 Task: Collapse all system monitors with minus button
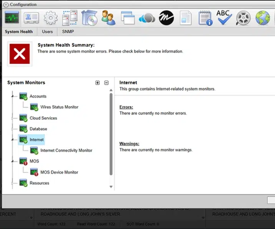[106, 83]
